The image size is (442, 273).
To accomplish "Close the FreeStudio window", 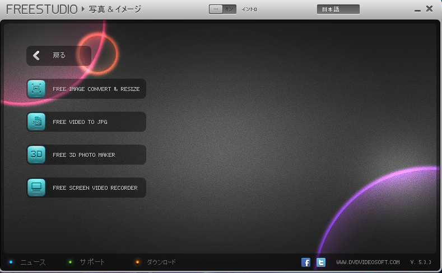I will tap(429, 9).
